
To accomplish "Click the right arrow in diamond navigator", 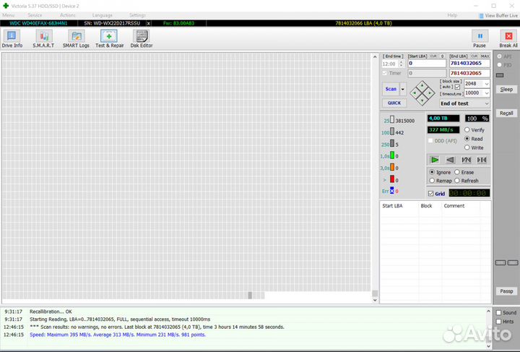I will pos(430,93).
